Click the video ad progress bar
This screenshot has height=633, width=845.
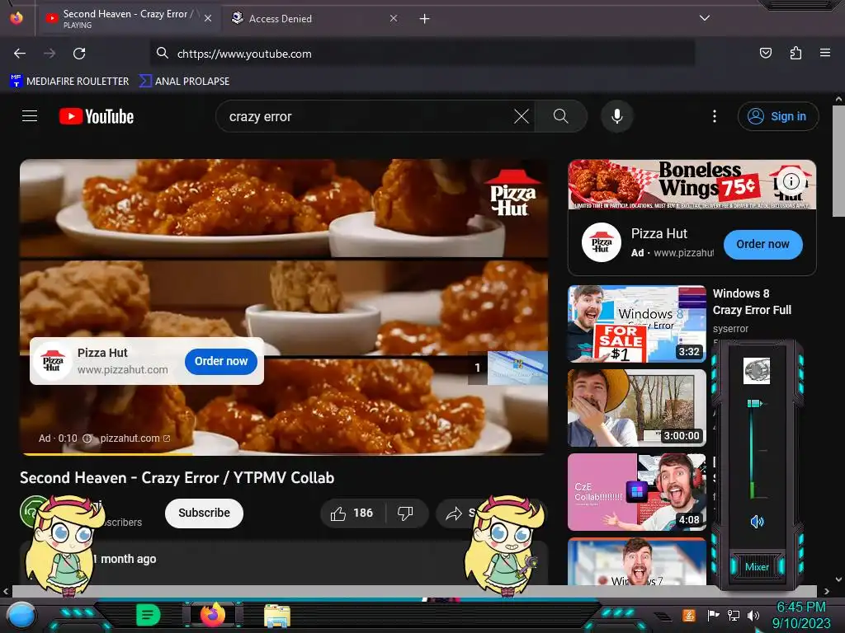pos(284,454)
